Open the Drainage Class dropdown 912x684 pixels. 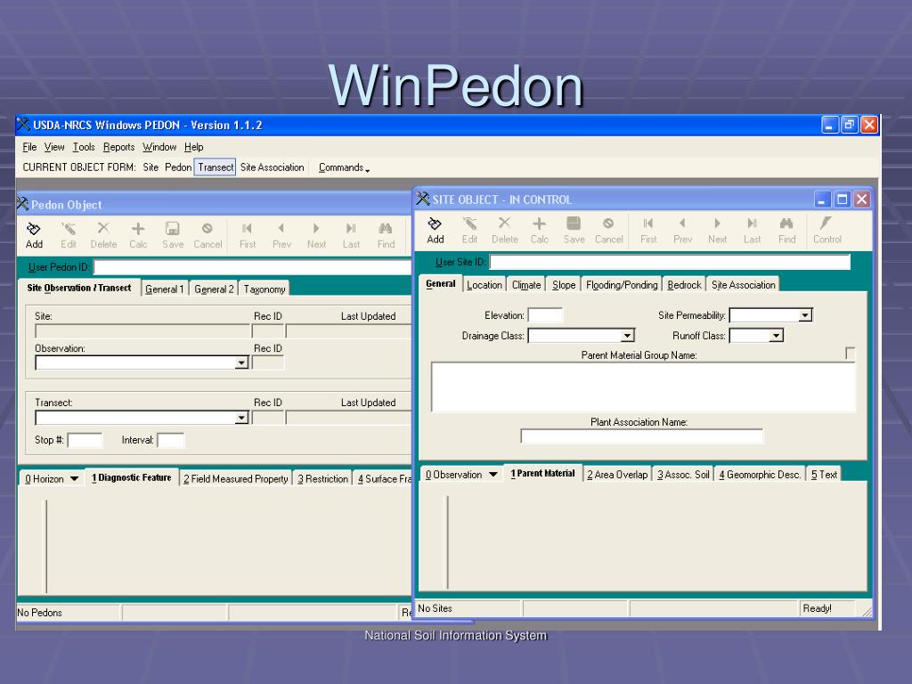pos(627,336)
